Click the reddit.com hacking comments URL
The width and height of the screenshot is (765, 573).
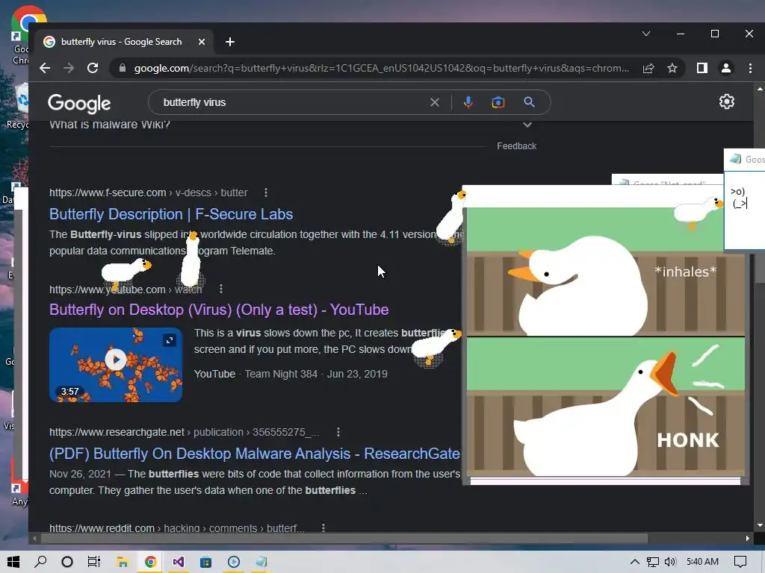(x=177, y=528)
